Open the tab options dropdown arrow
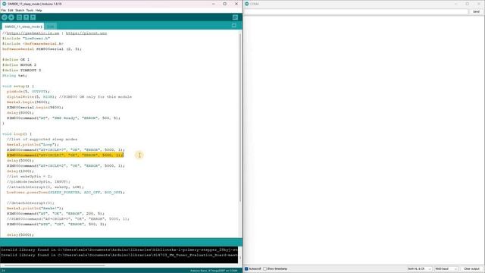The width and height of the screenshot is (485, 273). [x=234, y=25]
